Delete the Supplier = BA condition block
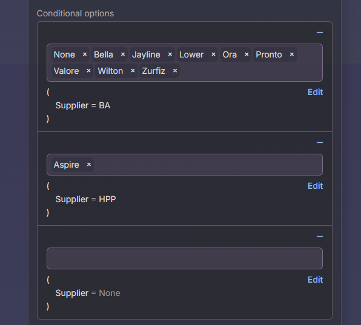361x325 pixels. [320, 33]
